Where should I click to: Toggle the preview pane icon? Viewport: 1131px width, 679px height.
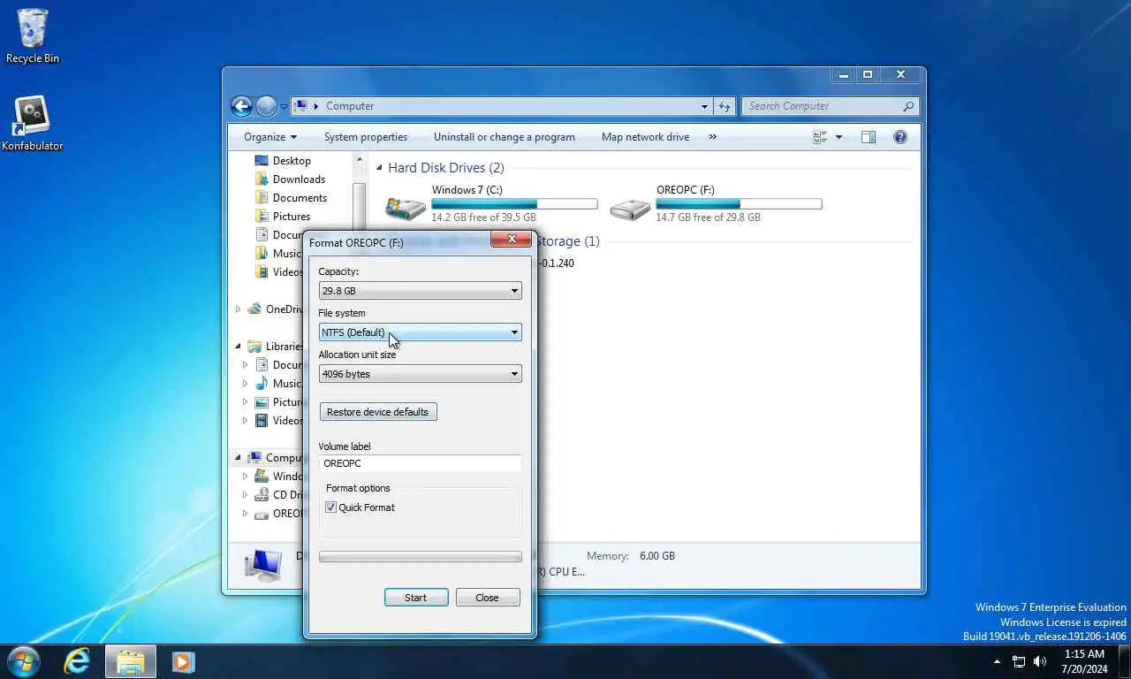point(869,137)
